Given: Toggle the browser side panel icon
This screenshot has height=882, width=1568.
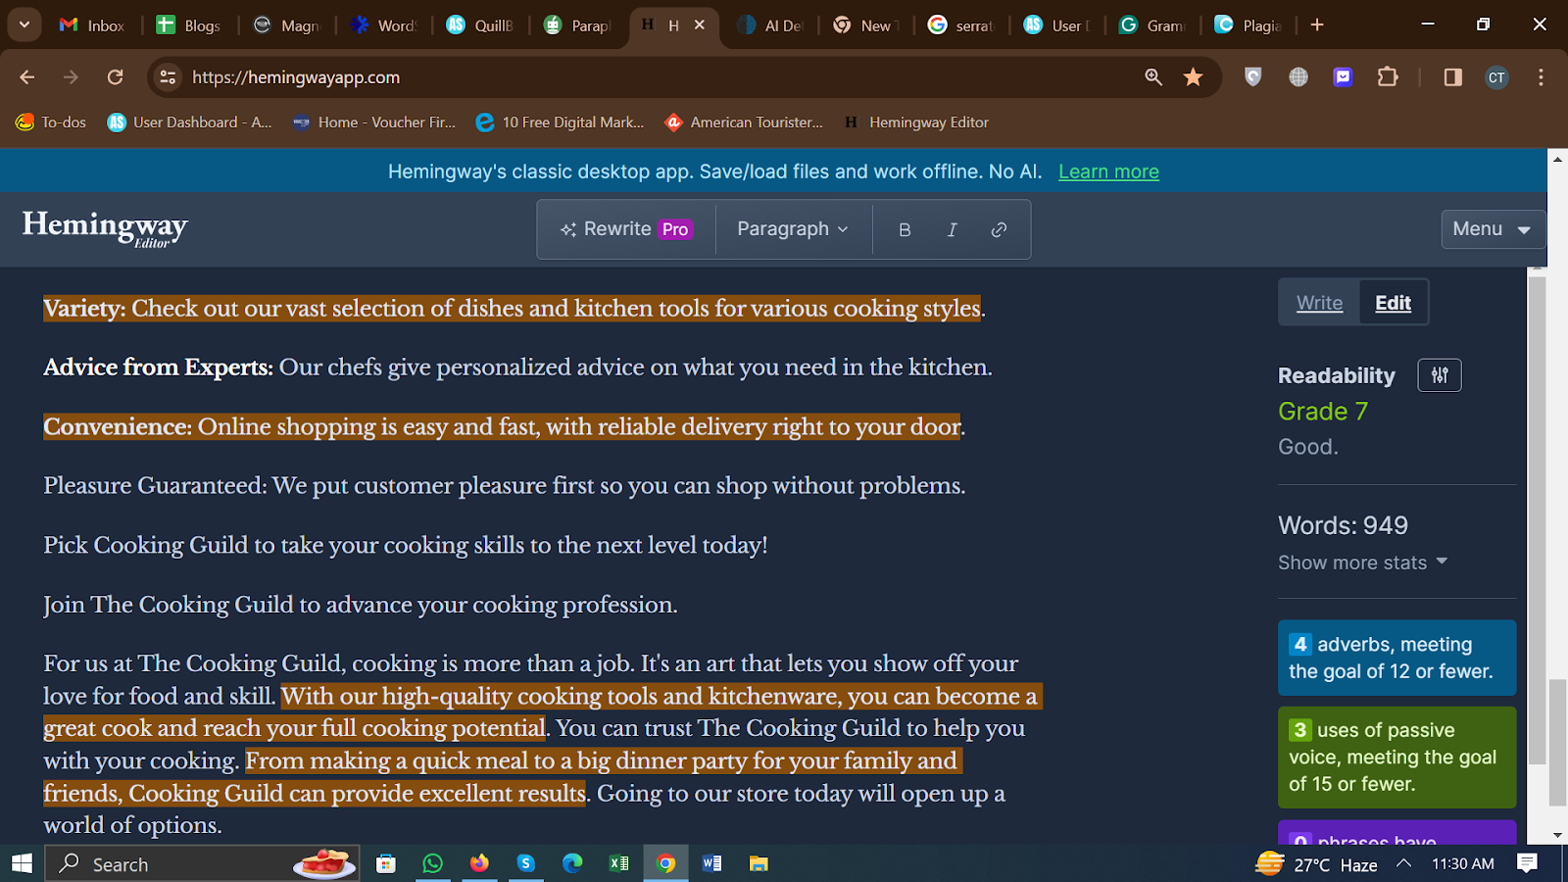Looking at the screenshot, I should pos(1452,77).
